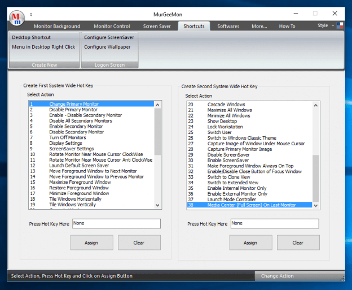Click Configure ScreenSaver in Logon Screen

(x=108, y=37)
